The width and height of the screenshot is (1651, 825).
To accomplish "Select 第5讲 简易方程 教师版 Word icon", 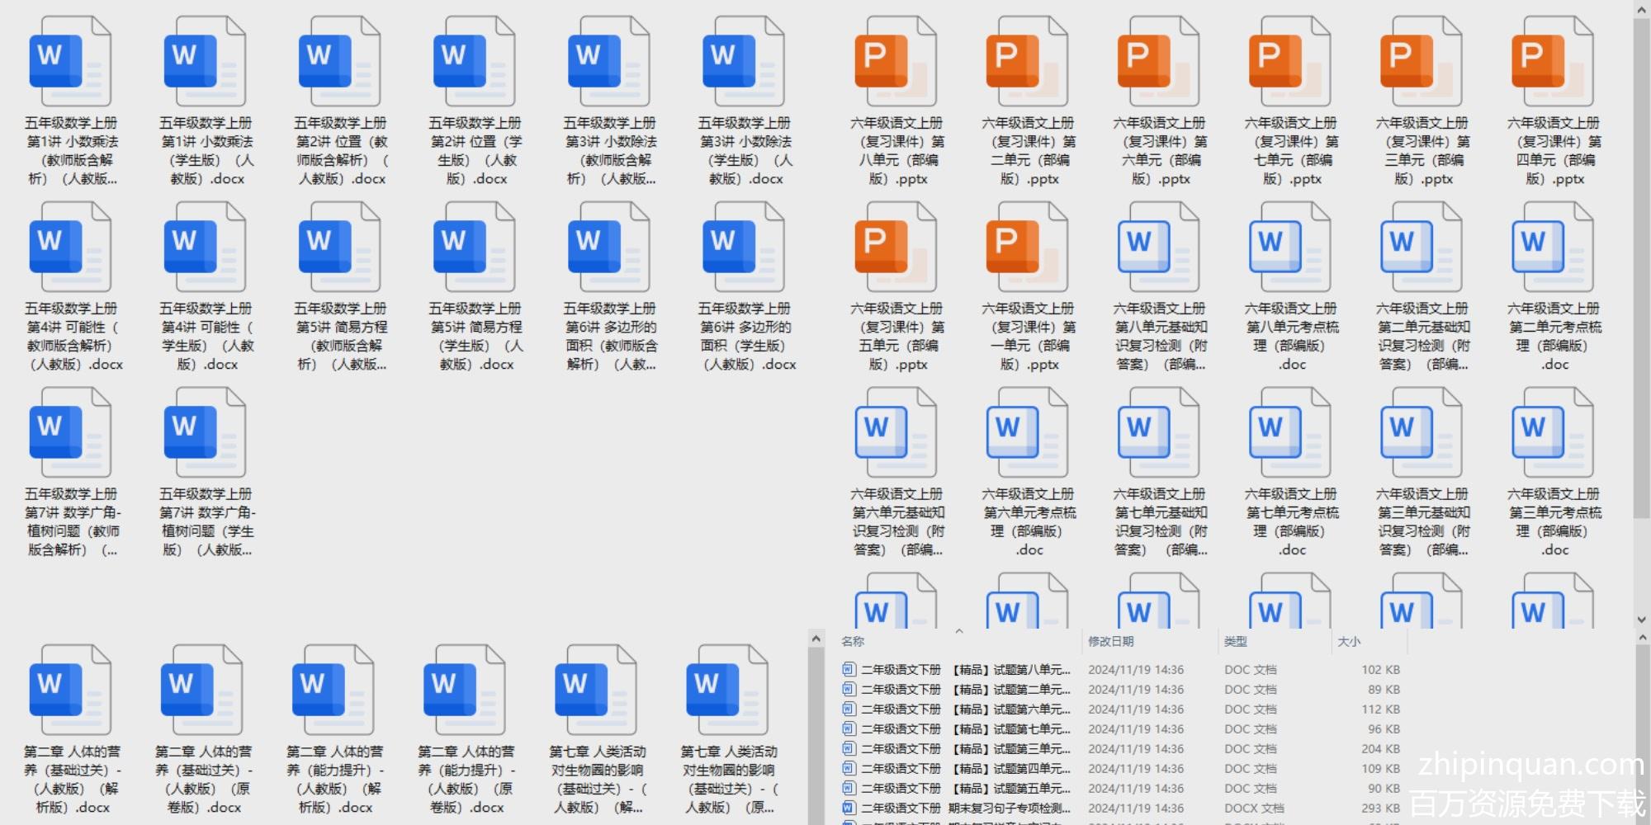I will [339, 248].
